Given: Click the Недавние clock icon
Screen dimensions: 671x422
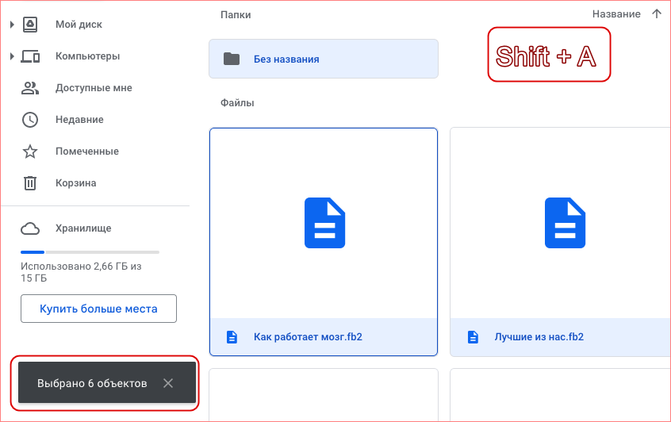Looking at the screenshot, I should tap(30, 120).
